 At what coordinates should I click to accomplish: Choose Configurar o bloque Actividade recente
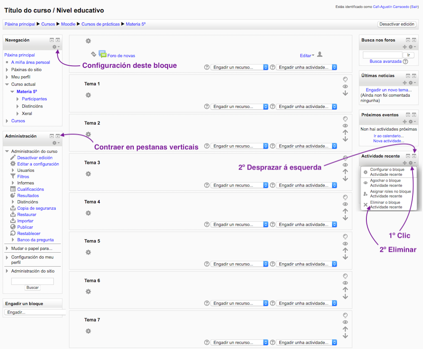pyautogui.click(x=387, y=172)
